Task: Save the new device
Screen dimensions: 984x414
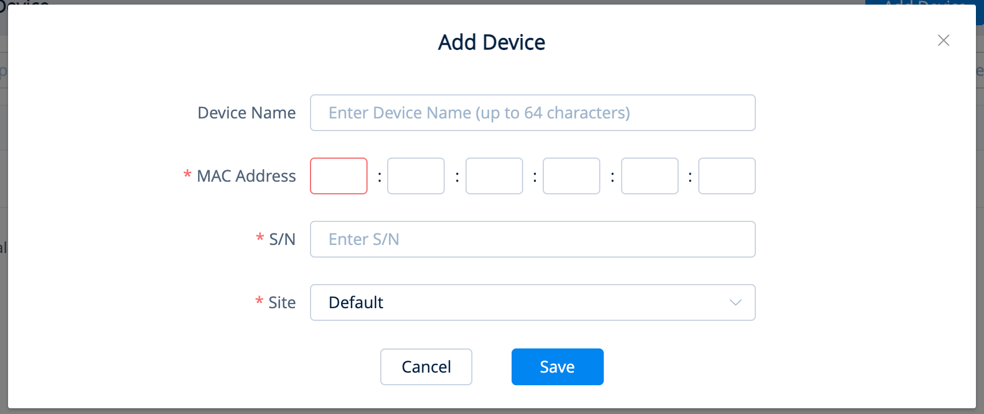Action: 558,367
